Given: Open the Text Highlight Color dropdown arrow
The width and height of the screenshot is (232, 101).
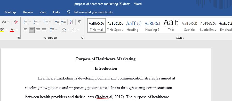Looking at the screenshot, I should pos(6,30).
